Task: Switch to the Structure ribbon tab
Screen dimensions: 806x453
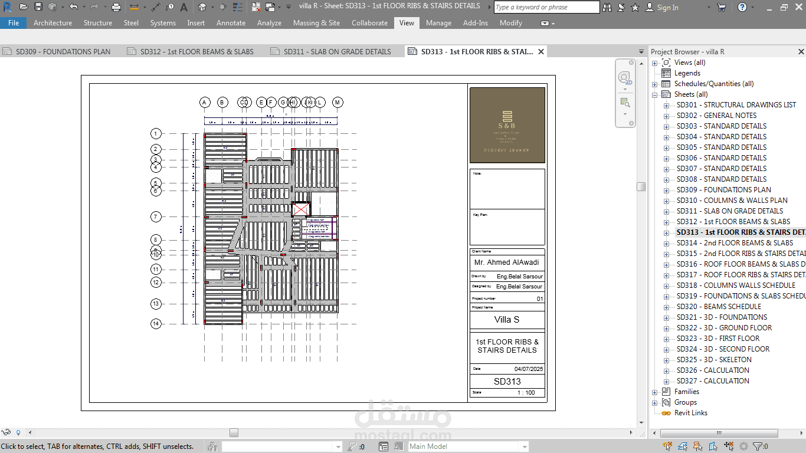Action: (x=98, y=23)
